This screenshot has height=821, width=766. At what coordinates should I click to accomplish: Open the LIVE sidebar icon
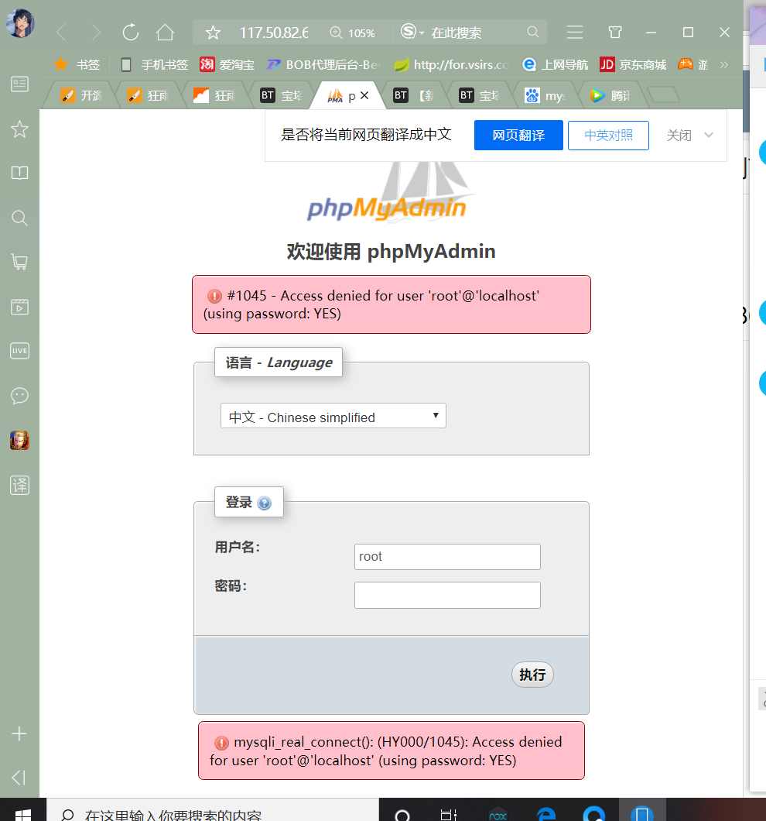pos(20,351)
